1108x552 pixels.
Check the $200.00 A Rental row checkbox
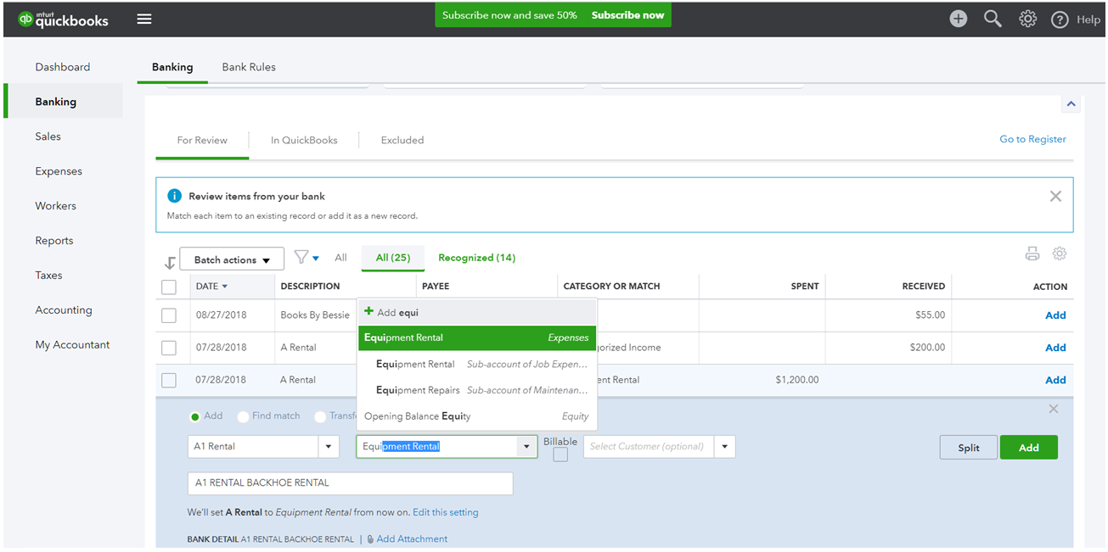tap(169, 348)
